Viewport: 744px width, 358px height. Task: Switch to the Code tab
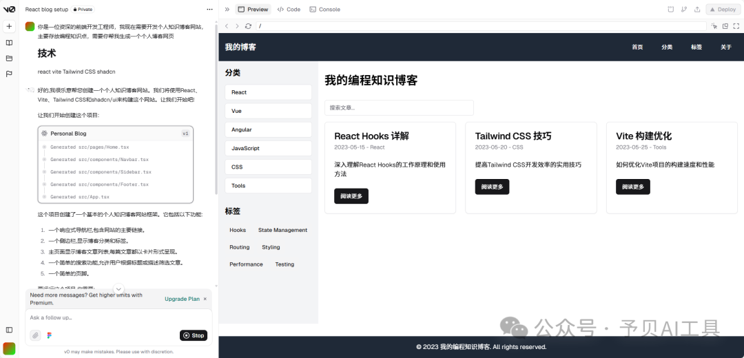pyautogui.click(x=289, y=9)
